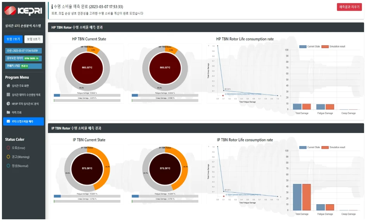Viewport: 367px width, 222px height.
Task: Click the Status Color heading
Action: pyautogui.click(x=15, y=140)
